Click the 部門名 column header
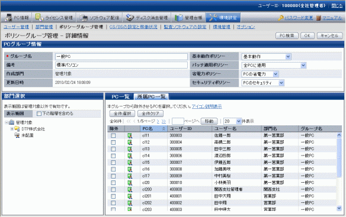Screen dimensions: 346x217 280,129
